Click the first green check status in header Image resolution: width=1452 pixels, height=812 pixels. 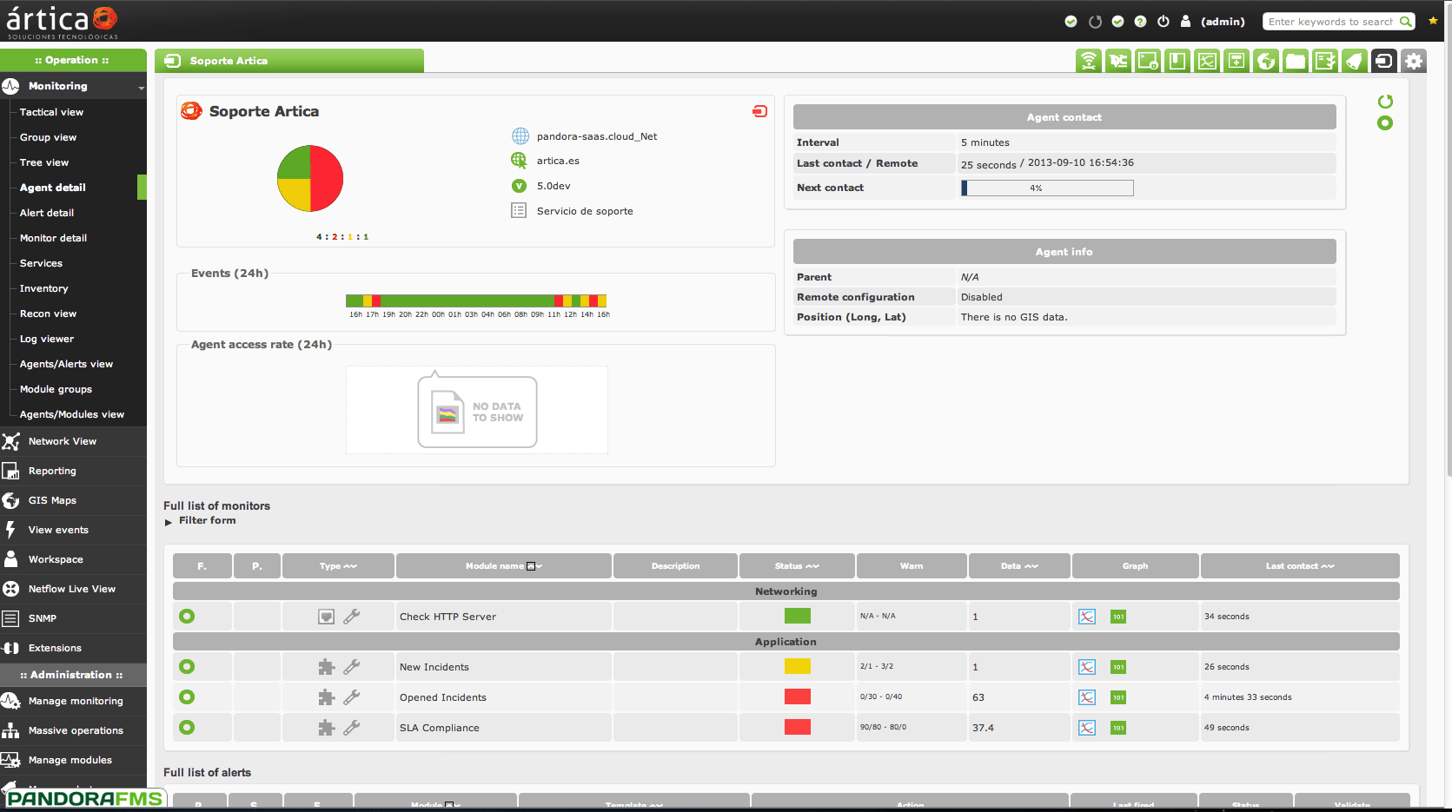[1071, 22]
